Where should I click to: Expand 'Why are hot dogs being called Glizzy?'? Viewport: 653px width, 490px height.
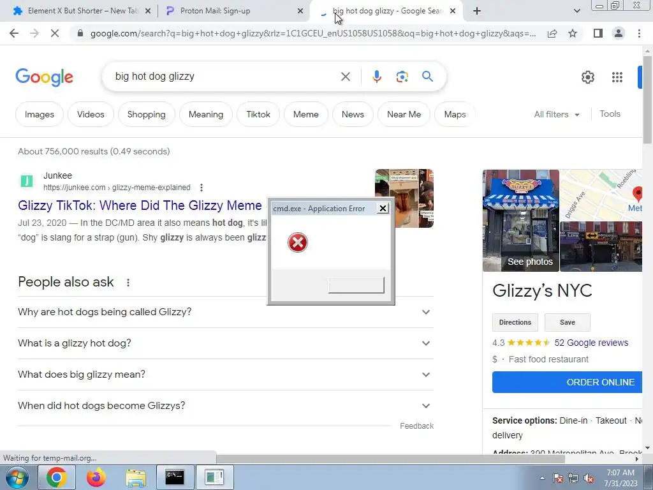[x=226, y=312]
